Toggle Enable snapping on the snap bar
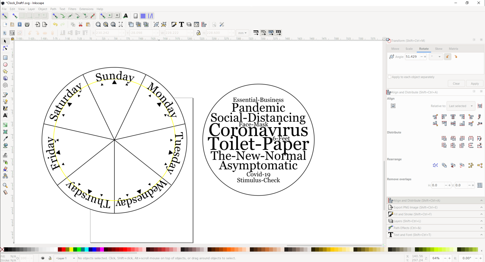485x262 pixels. pos(5,16)
